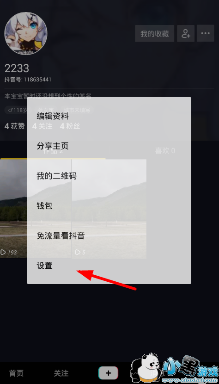The width and height of the screenshot is (219, 384).
Task: Open the three-dots more options button
Action: click(205, 33)
